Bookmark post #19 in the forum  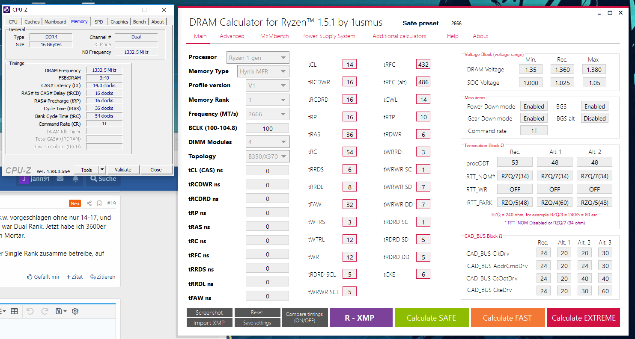pos(99,203)
